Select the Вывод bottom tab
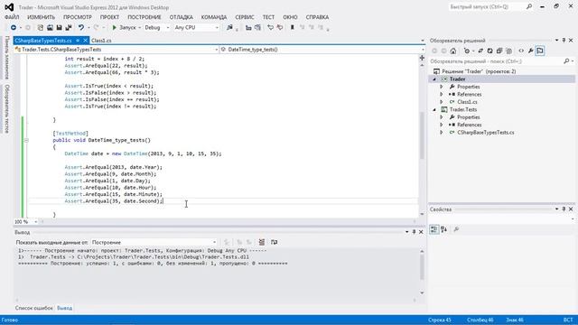This screenshot has width=578, height=325. pyautogui.click(x=64, y=308)
